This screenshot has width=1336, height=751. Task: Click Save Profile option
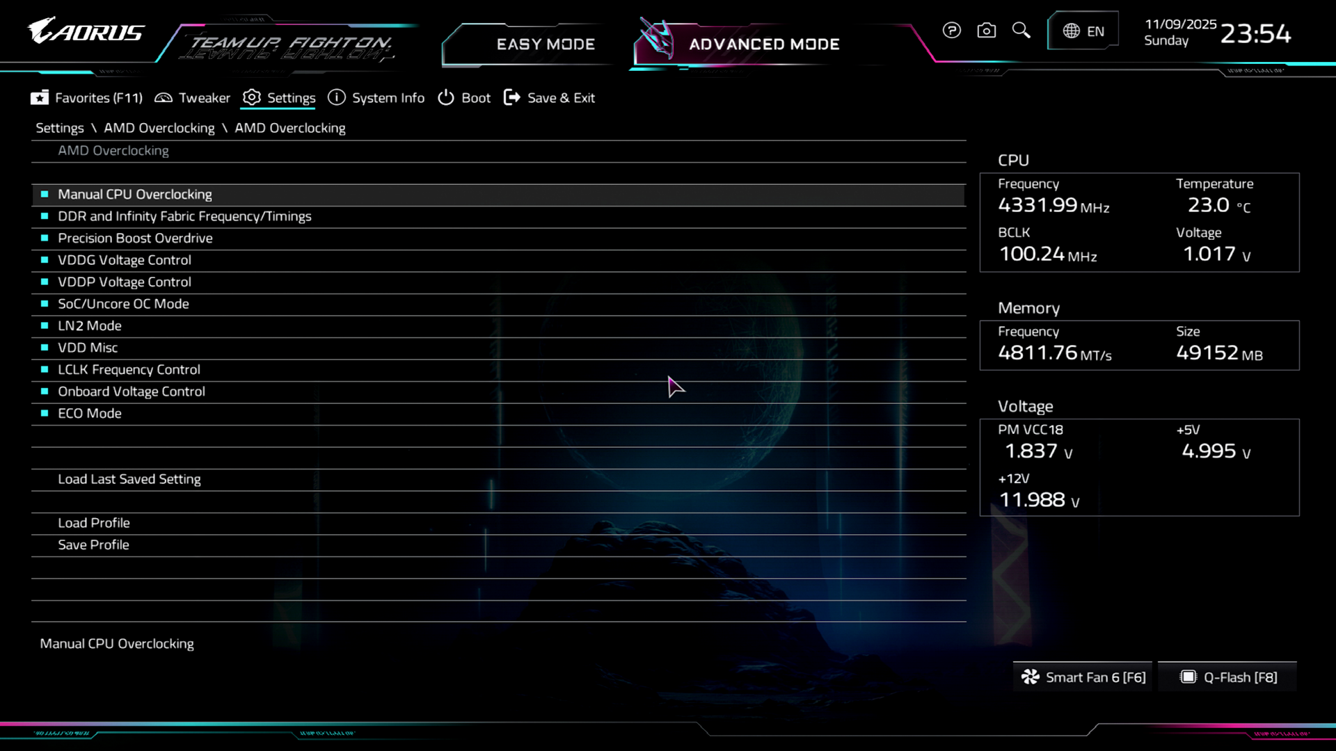[x=93, y=545]
